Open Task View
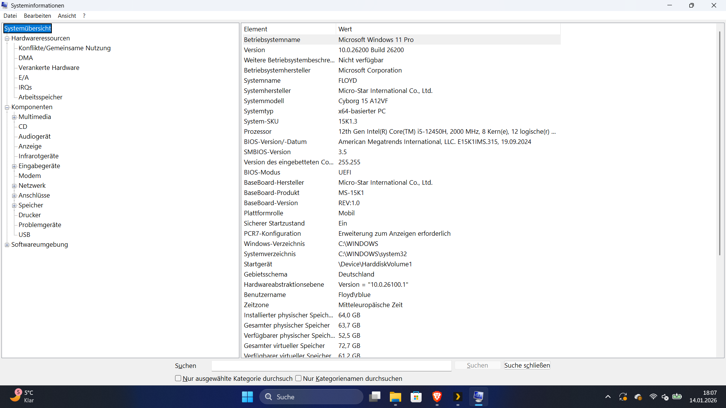This screenshot has height=408, width=726. [375, 397]
